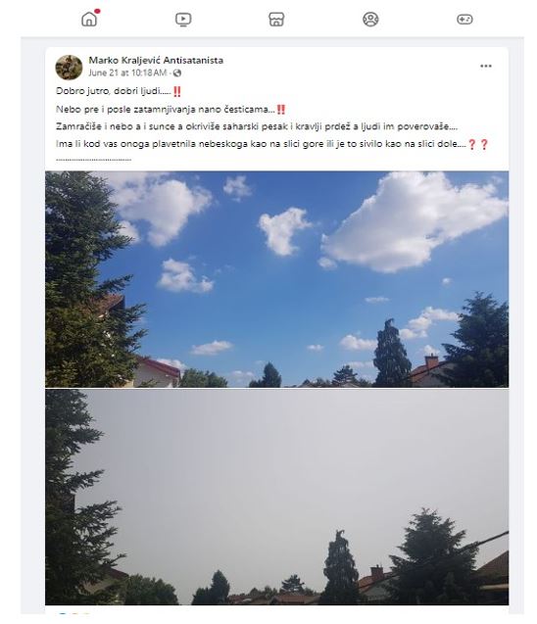Click the red exclamation emoji after 'dobri ljudi'
Screen dimensions: 537x624
(x=177, y=91)
